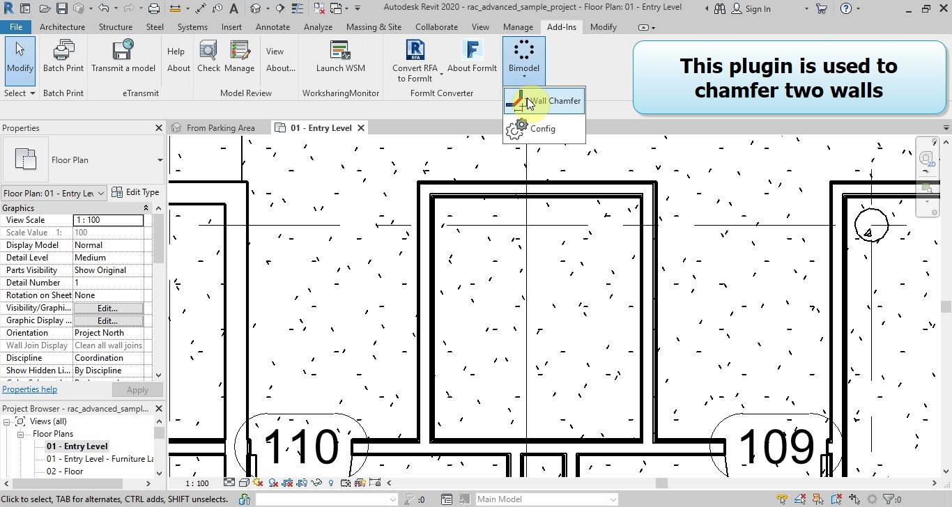Open the Autodesk App Store cart
The width and height of the screenshot is (952, 507).
[x=821, y=9]
